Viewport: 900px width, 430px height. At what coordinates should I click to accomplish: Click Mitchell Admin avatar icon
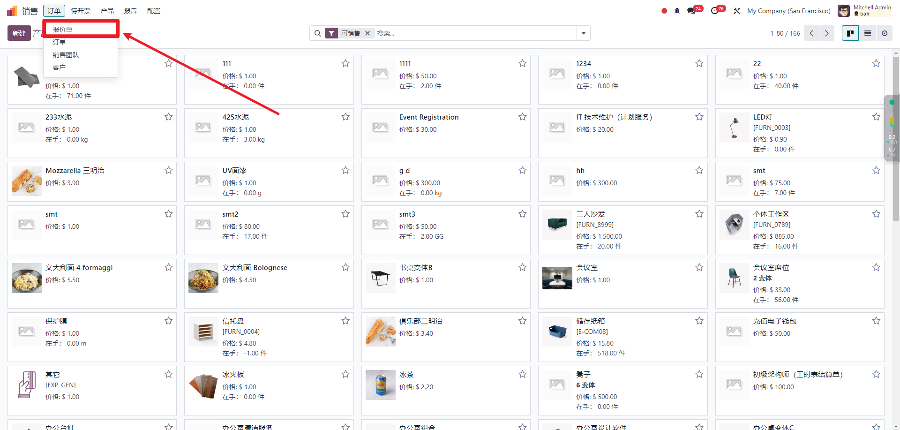(x=844, y=11)
